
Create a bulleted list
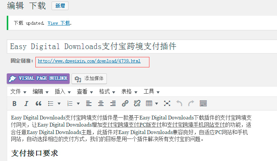(50, 103)
